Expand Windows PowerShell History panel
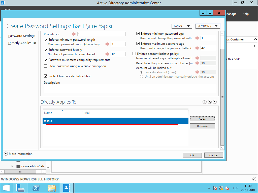The width and height of the screenshot is (258, 193). [254, 179]
